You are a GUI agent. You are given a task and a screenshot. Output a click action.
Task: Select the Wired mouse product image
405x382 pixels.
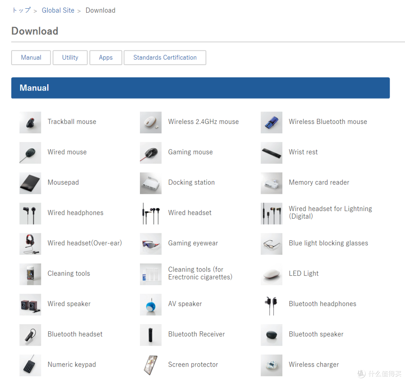click(30, 152)
